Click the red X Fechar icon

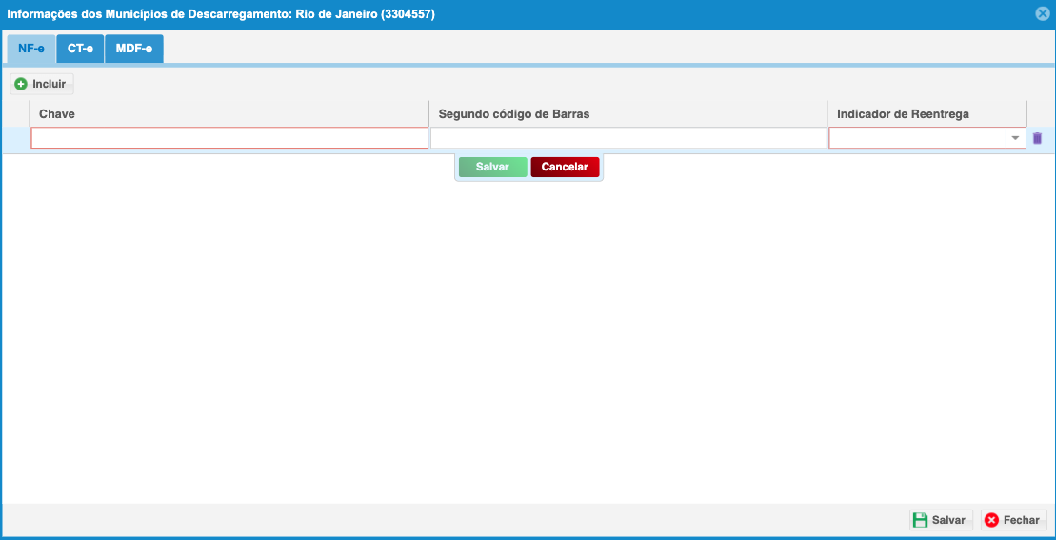point(991,520)
